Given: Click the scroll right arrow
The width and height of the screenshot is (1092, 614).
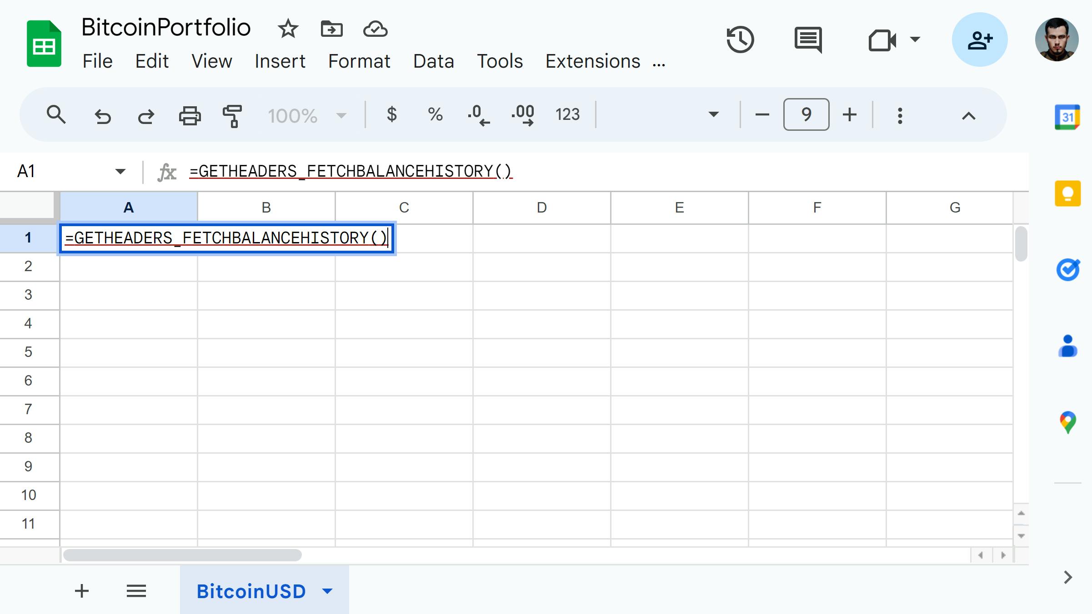Looking at the screenshot, I should 1003,555.
